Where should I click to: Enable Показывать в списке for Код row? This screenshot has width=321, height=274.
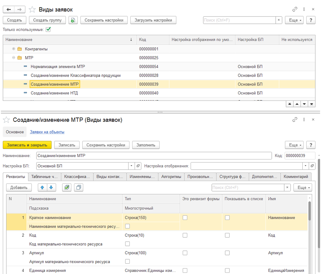[x=227, y=235]
